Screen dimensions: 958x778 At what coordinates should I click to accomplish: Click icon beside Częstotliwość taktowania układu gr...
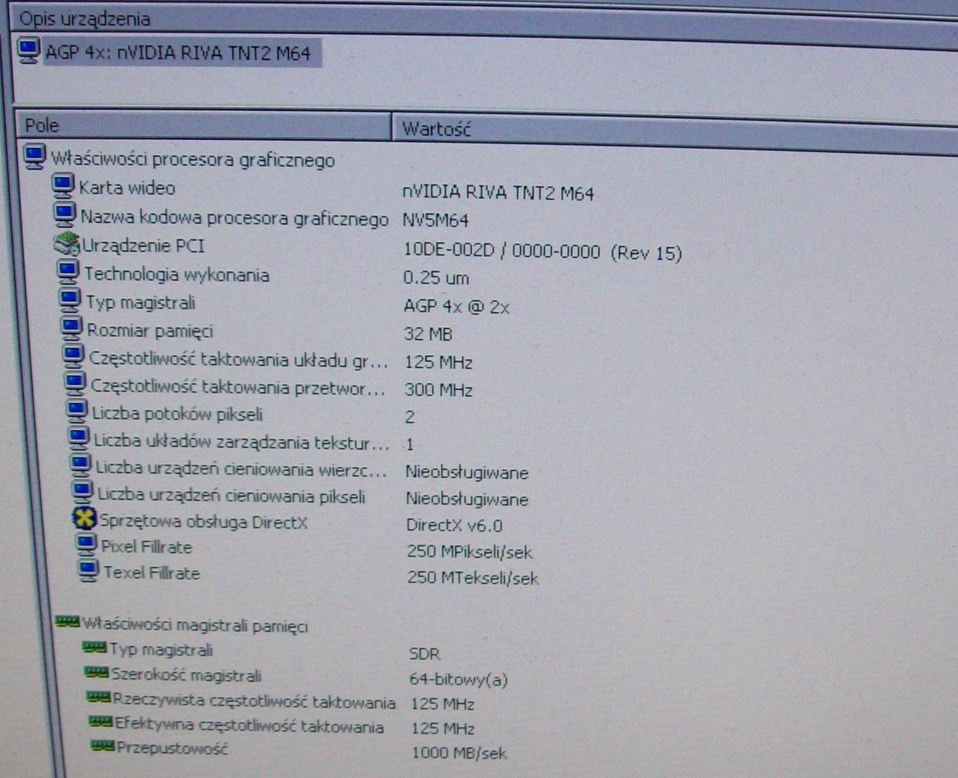click(x=73, y=356)
